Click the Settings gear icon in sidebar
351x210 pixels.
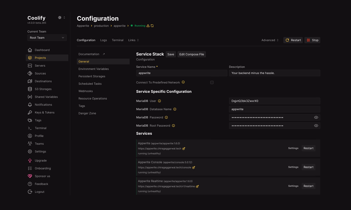30,151
